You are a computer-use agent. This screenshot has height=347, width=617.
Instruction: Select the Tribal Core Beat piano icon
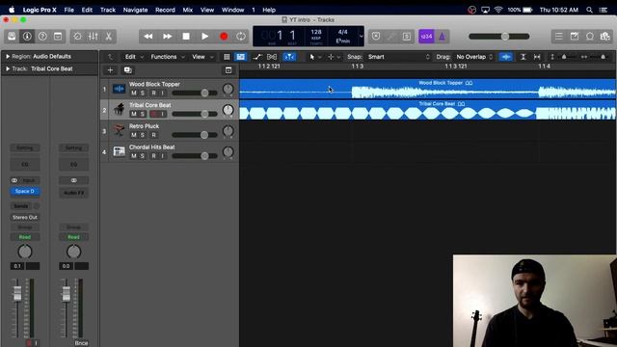coord(119,109)
